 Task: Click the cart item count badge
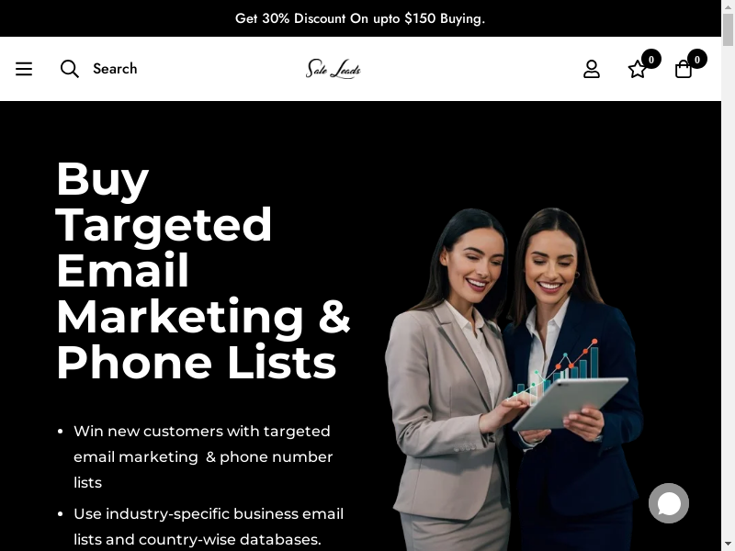point(697,59)
